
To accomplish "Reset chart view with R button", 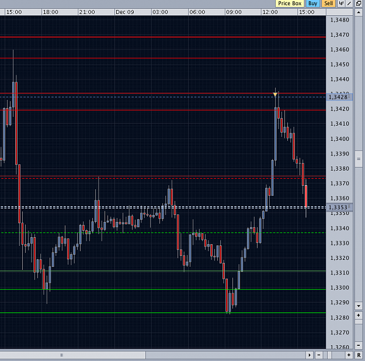I will [x=359, y=355].
